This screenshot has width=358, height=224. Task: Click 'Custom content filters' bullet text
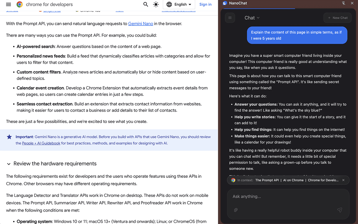(39, 72)
